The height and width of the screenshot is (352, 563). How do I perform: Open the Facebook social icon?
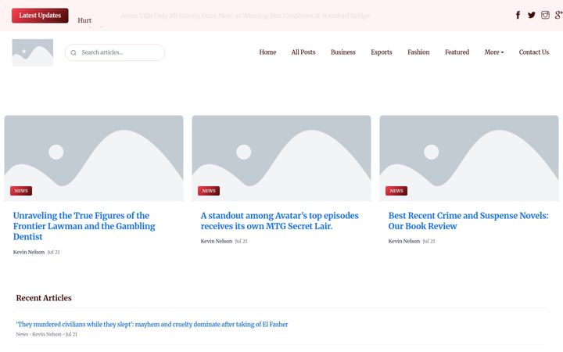(518, 15)
